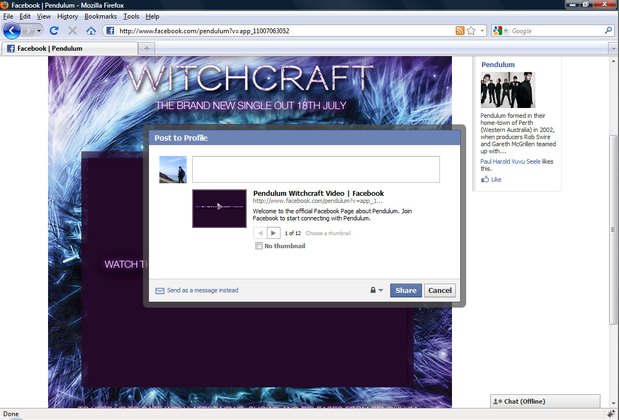Select the Facebook | Pendulum tab
The width and height of the screenshot is (619, 420).
pos(70,48)
